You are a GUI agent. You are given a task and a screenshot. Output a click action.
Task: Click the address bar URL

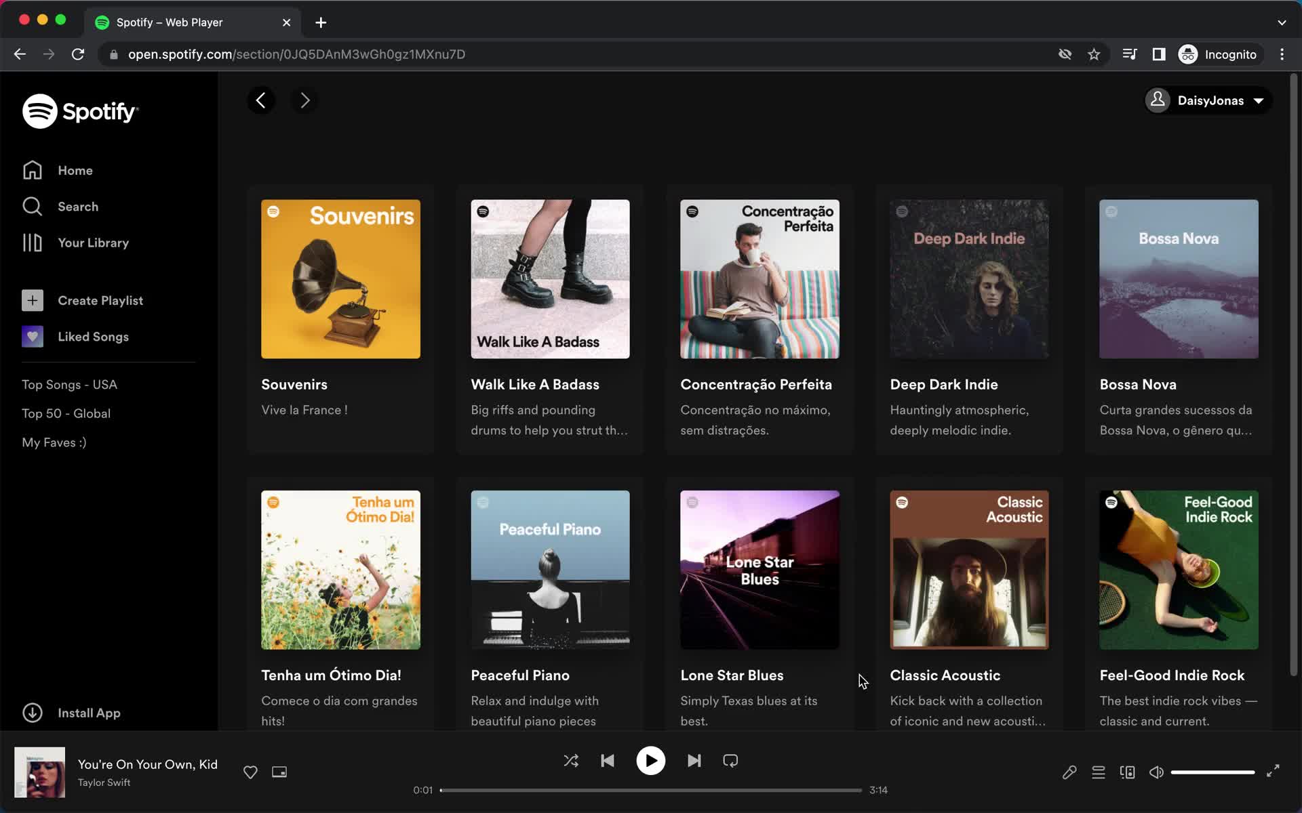(296, 54)
